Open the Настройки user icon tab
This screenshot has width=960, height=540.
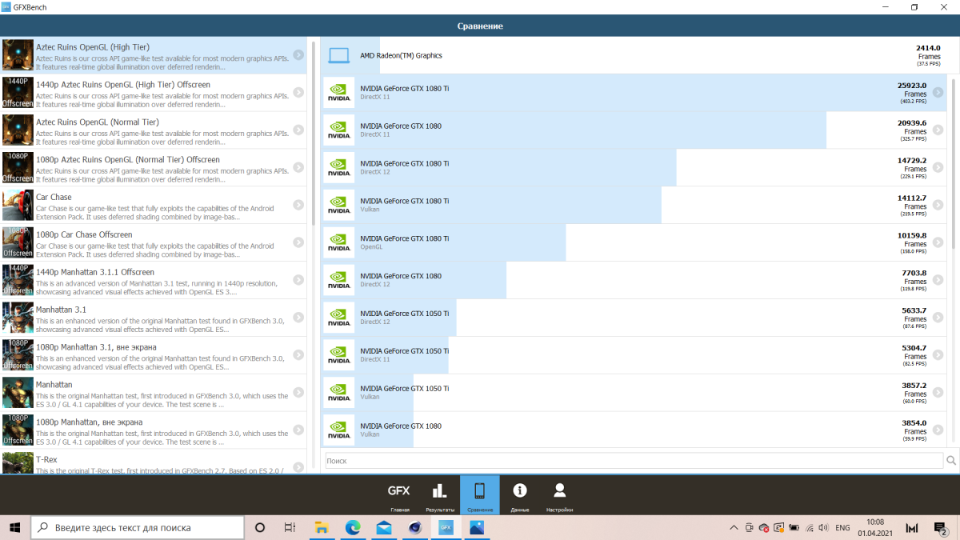tap(559, 495)
